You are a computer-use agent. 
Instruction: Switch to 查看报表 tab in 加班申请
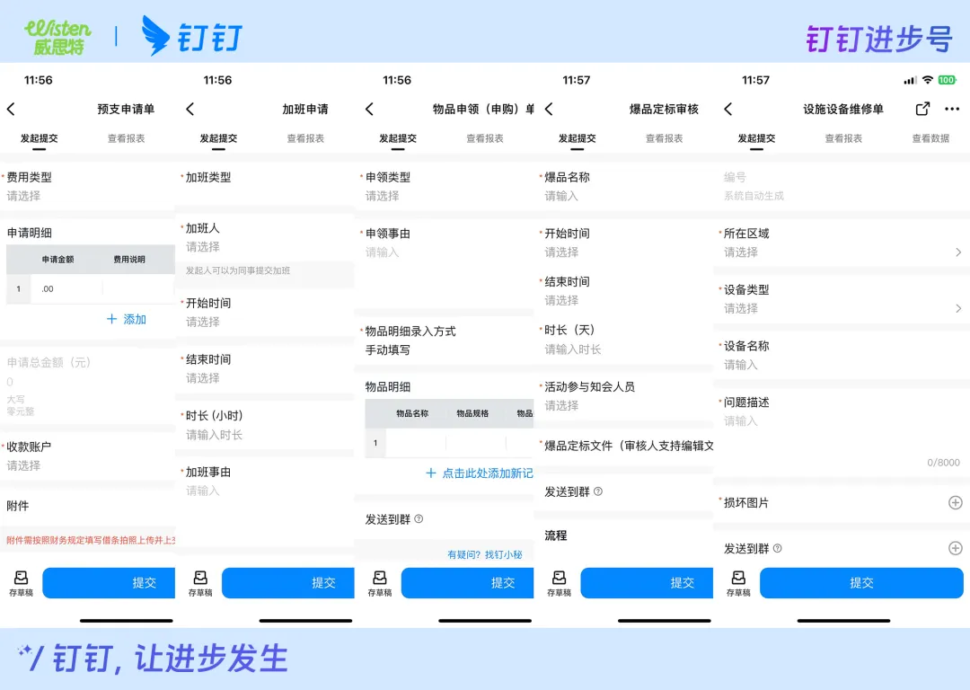(x=305, y=138)
